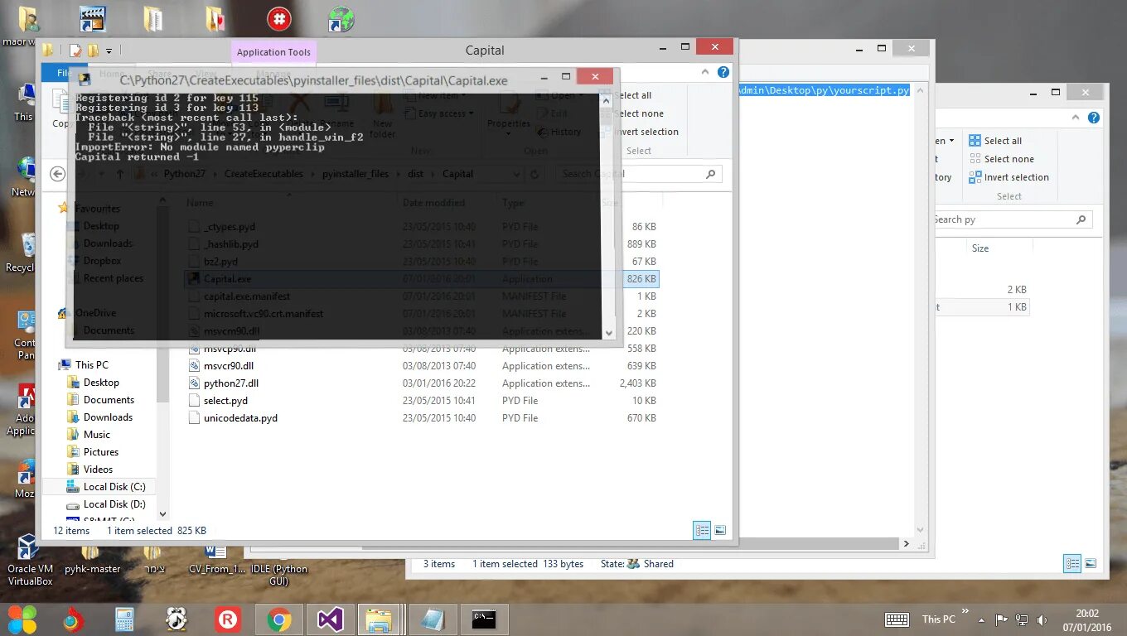This screenshot has height=636, width=1127.
Task: Click the highlighted yourscript.py address path
Action: click(x=824, y=89)
